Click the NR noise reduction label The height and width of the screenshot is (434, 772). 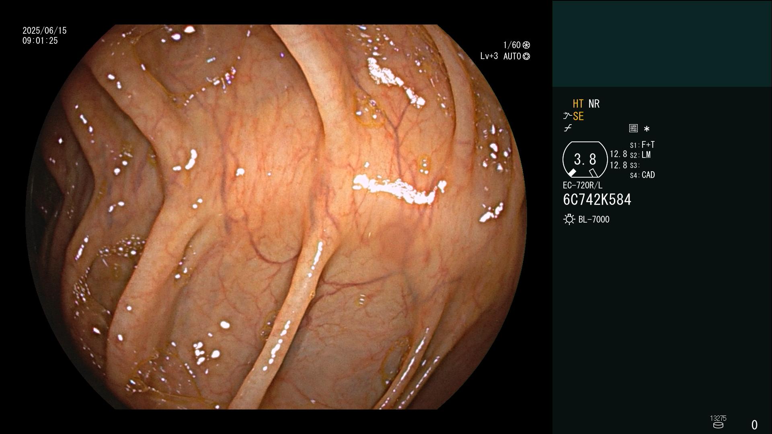[x=594, y=104]
